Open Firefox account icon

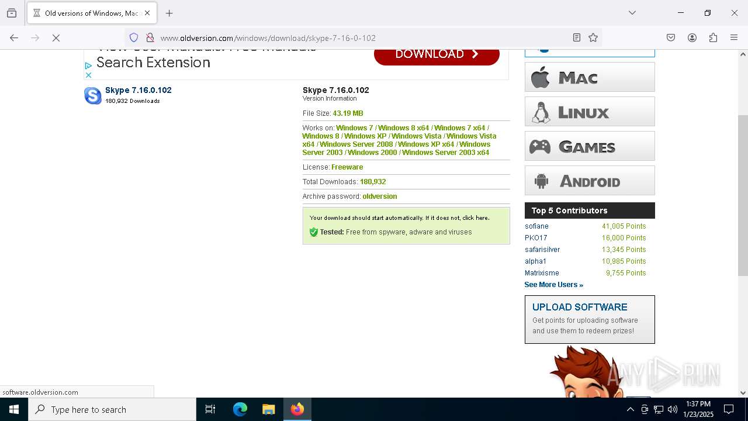(692, 37)
